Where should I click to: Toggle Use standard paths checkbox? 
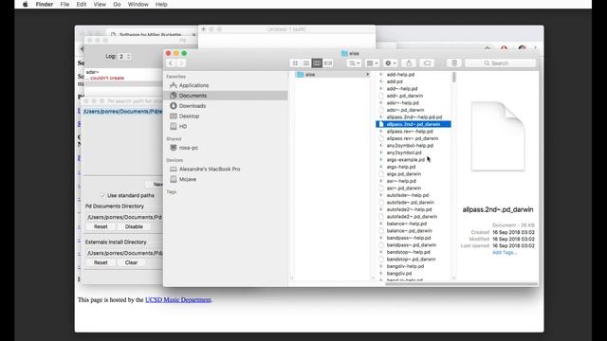click(x=102, y=195)
